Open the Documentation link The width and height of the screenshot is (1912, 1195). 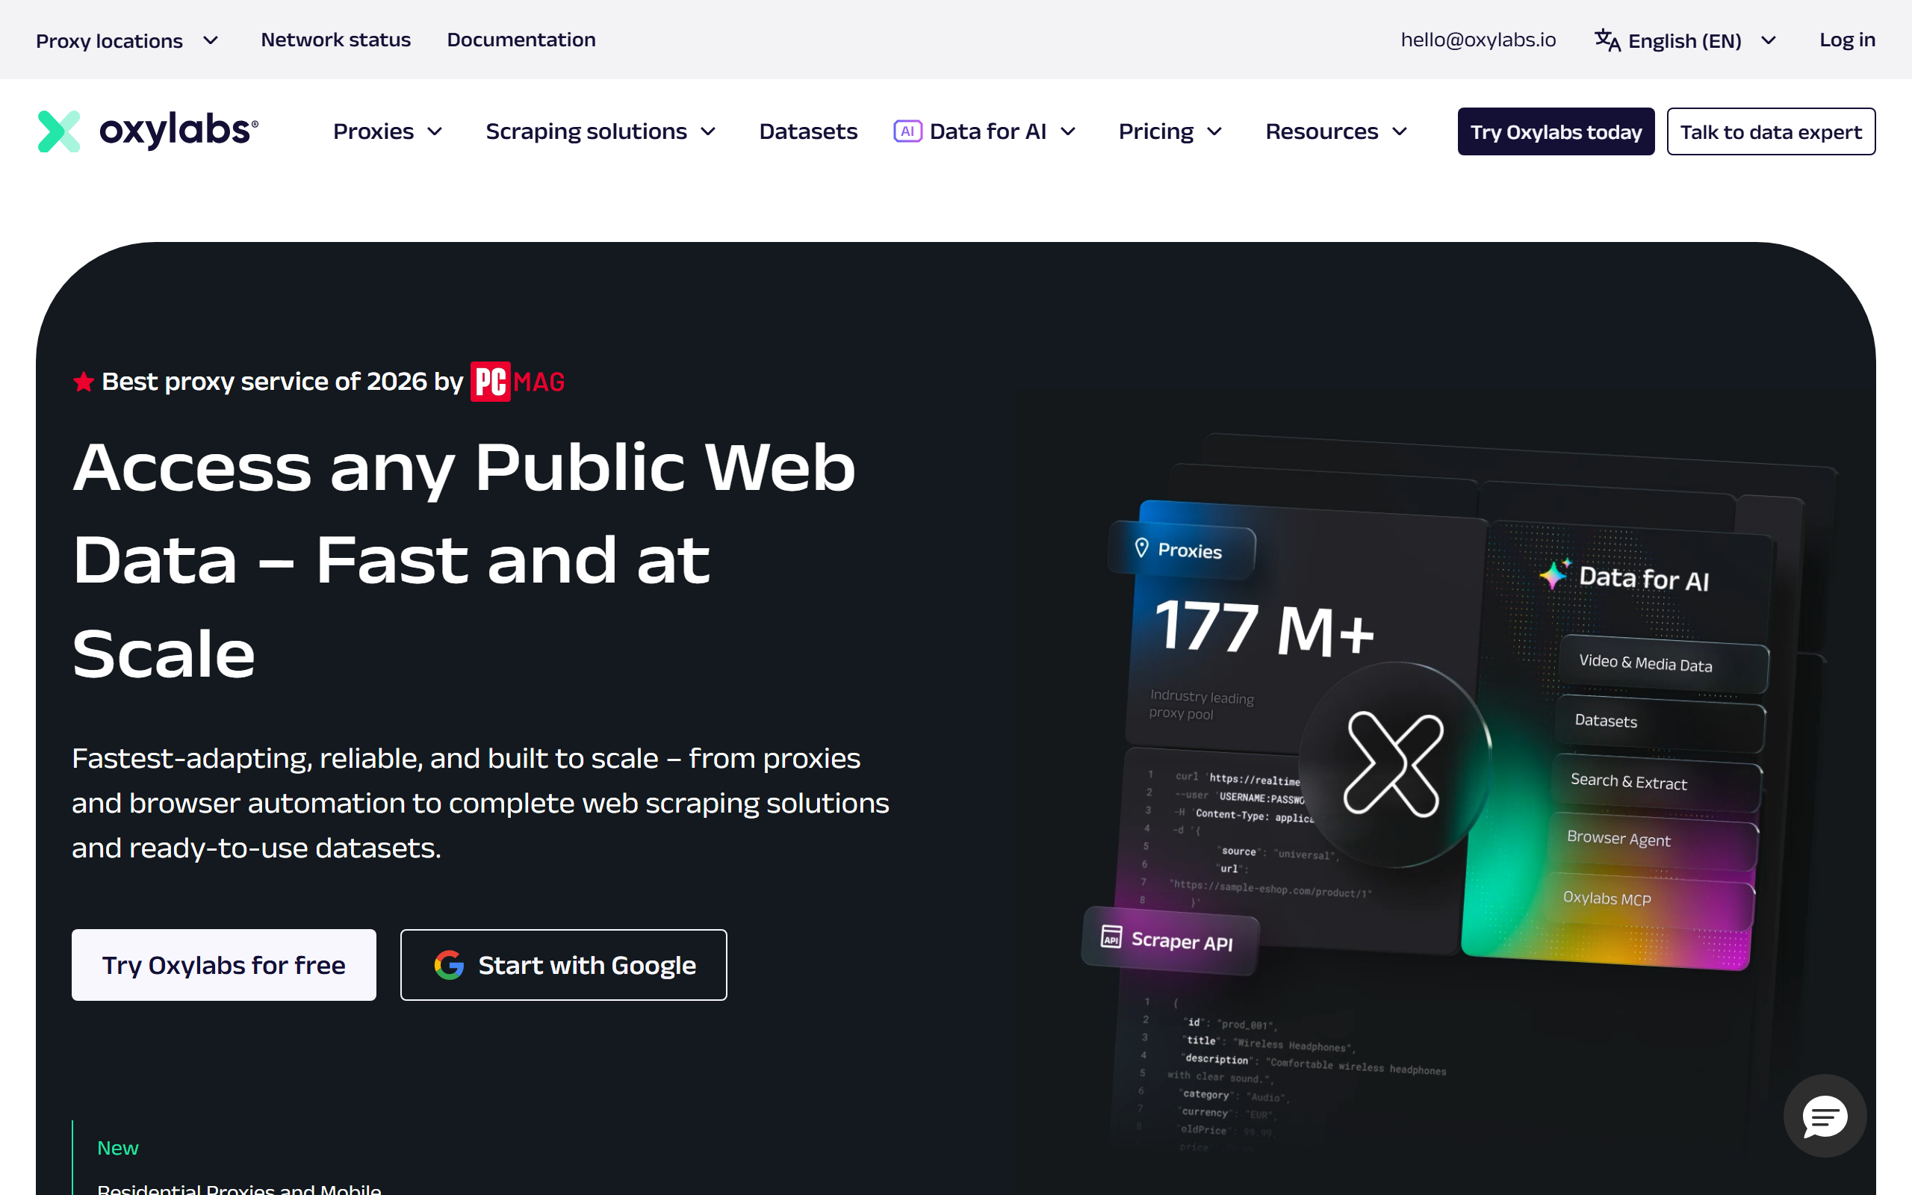521,40
